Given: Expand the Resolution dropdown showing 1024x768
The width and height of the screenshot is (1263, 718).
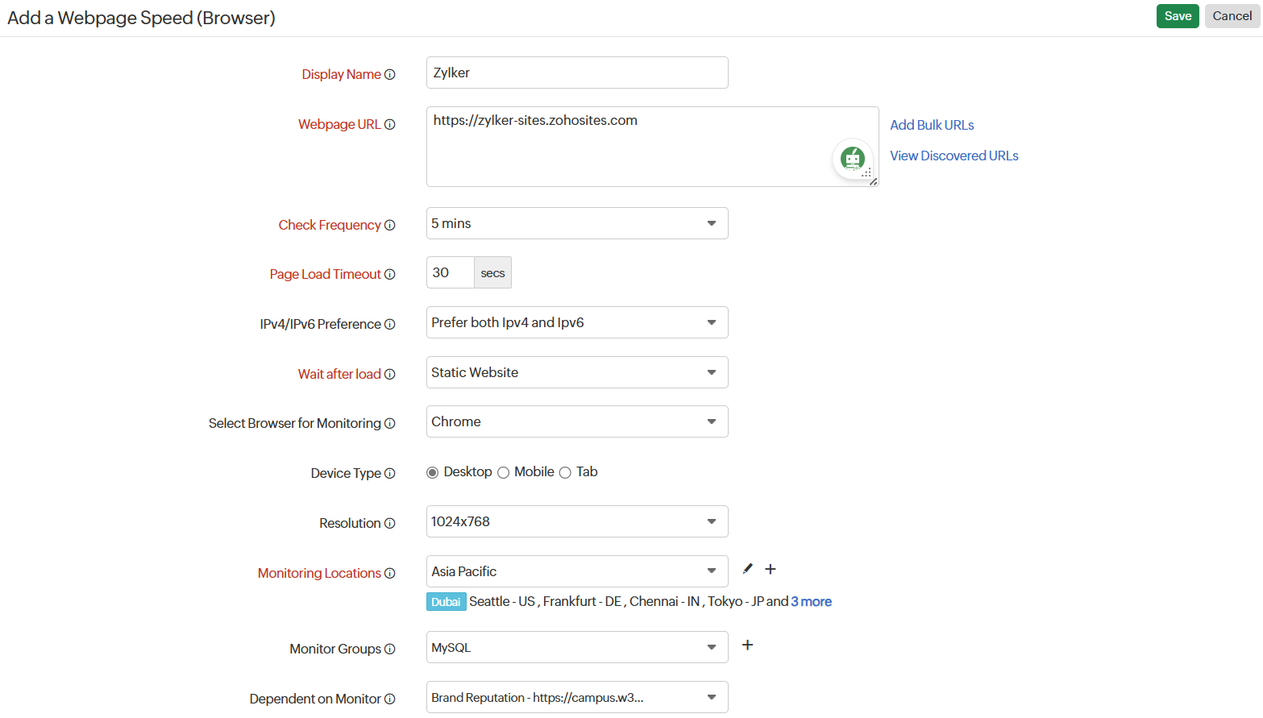Looking at the screenshot, I should pos(576,521).
